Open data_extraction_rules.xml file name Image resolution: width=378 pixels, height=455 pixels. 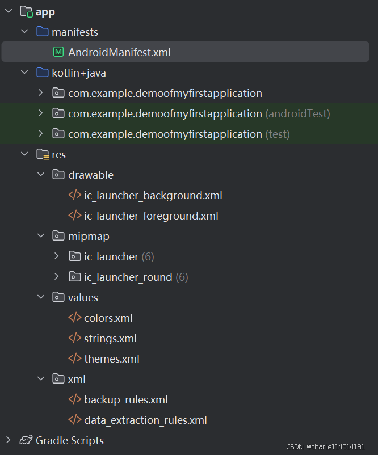[x=145, y=420]
